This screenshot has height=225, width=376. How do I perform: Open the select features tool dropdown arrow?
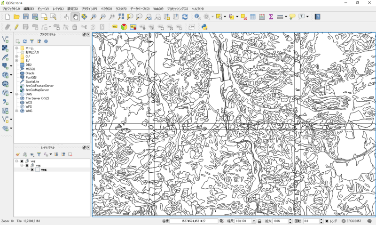[x=225, y=16]
